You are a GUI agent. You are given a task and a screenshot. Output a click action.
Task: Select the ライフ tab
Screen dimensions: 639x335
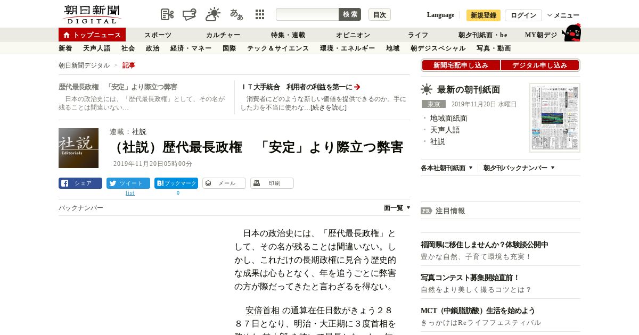[x=418, y=35]
